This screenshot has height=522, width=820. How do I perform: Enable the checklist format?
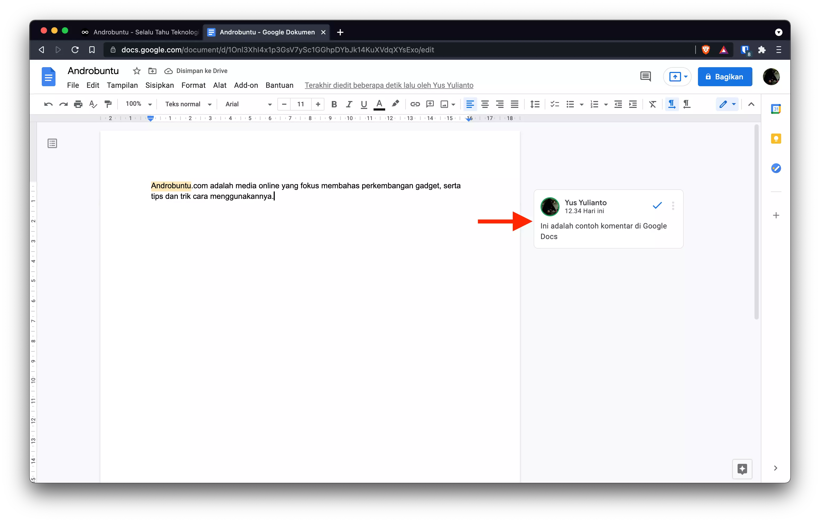click(555, 104)
